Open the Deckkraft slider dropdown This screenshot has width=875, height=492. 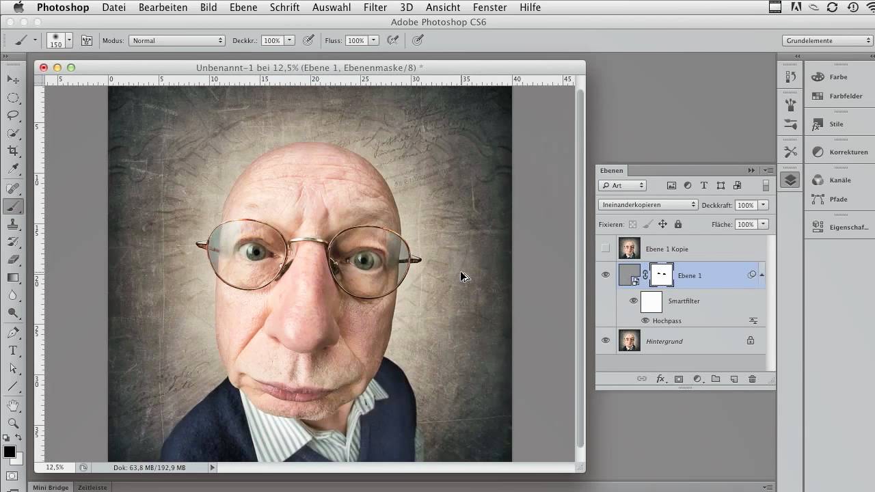(x=764, y=205)
